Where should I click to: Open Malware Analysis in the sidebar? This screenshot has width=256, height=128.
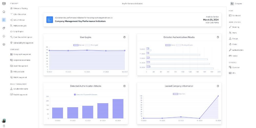point(18,26)
